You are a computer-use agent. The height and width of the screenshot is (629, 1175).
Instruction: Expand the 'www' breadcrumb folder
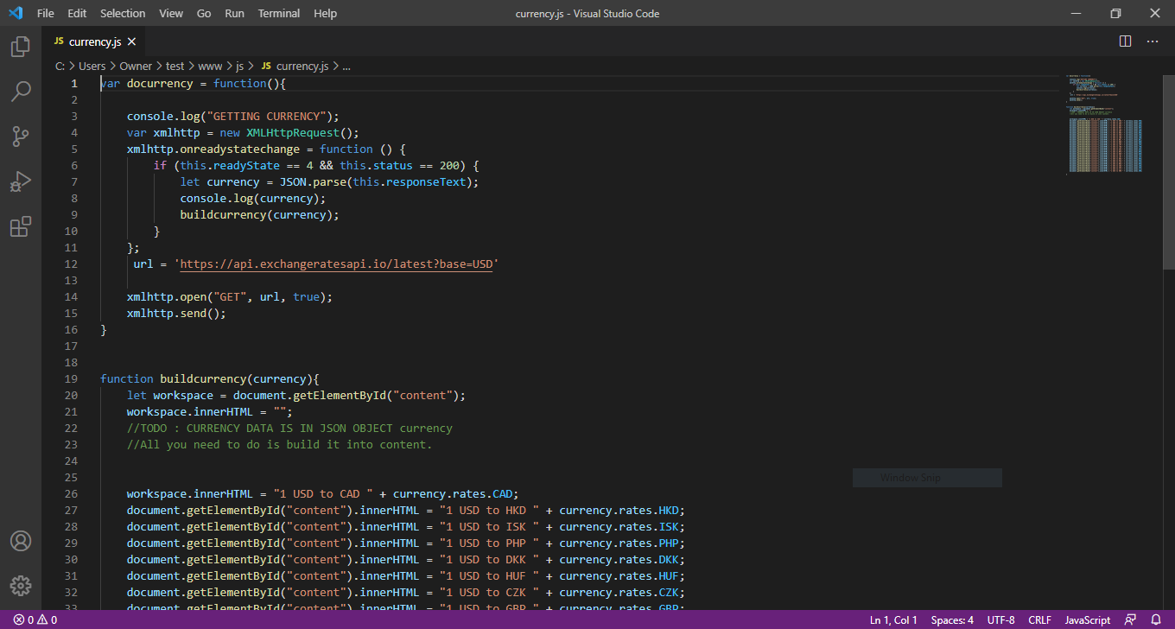tap(210, 66)
